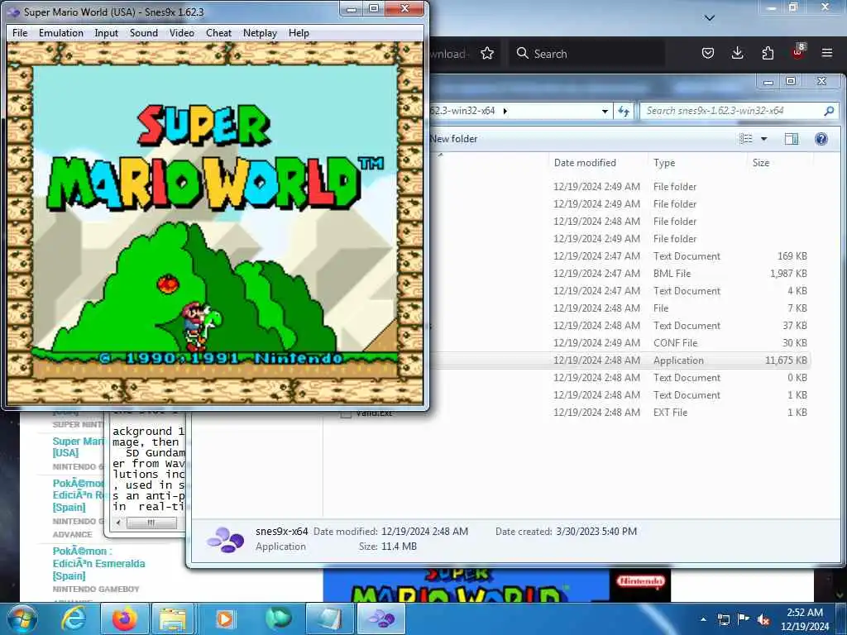This screenshot has height=635, width=847.
Task: Open the File menu in Snes9x
Action: click(x=20, y=33)
